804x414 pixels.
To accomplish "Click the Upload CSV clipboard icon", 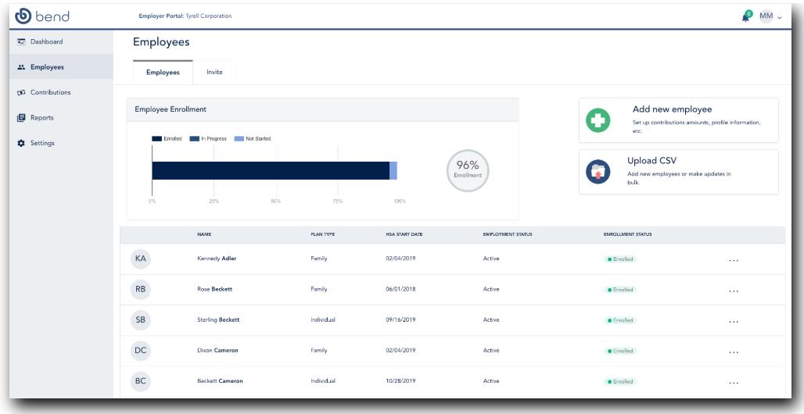I will pyautogui.click(x=598, y=172).
